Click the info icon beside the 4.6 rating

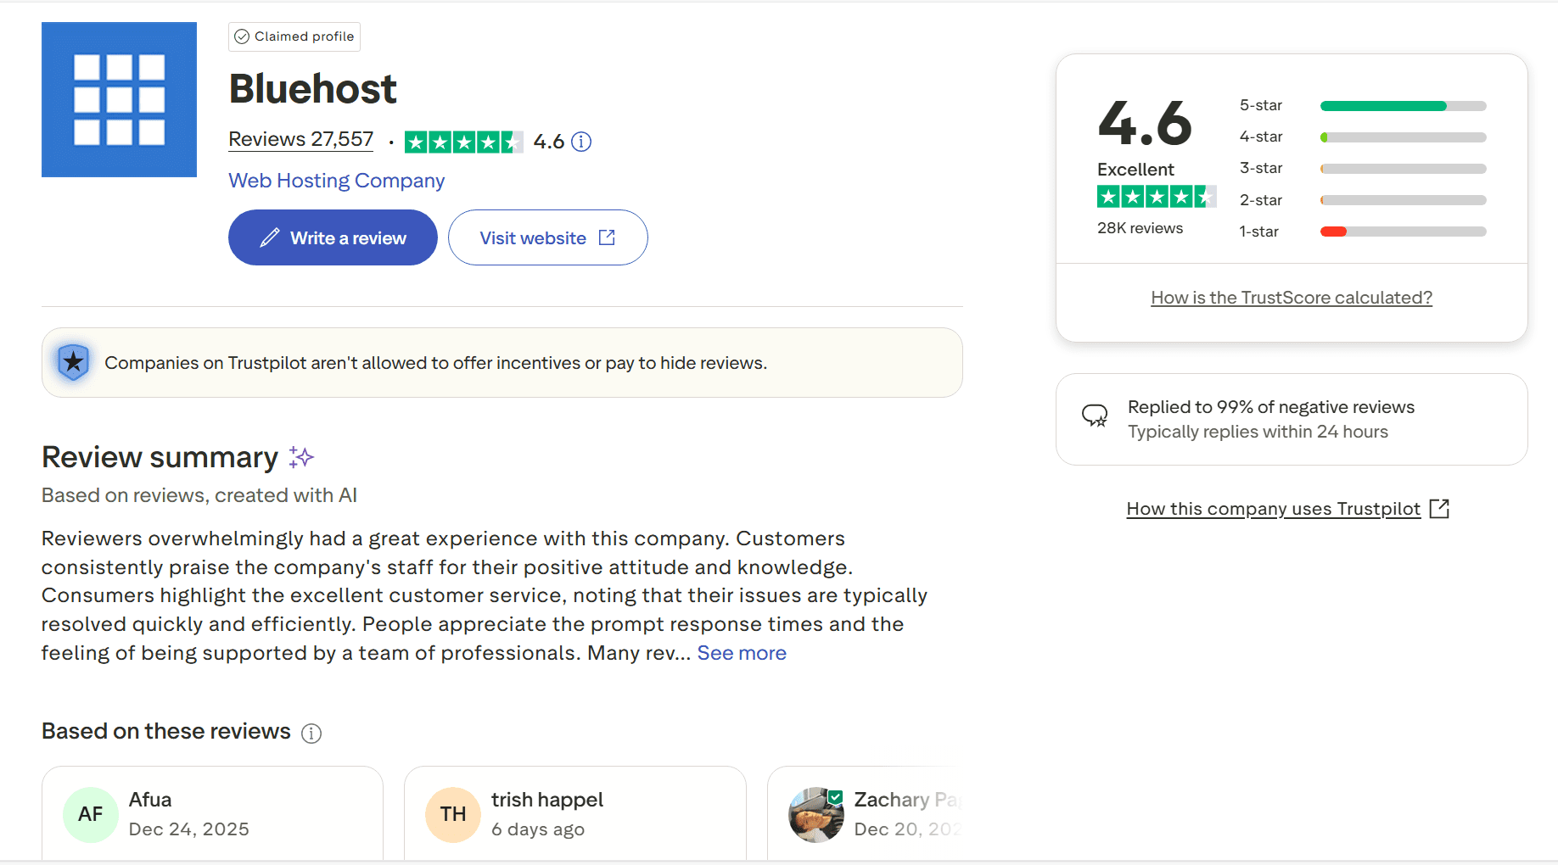[581, 142]
